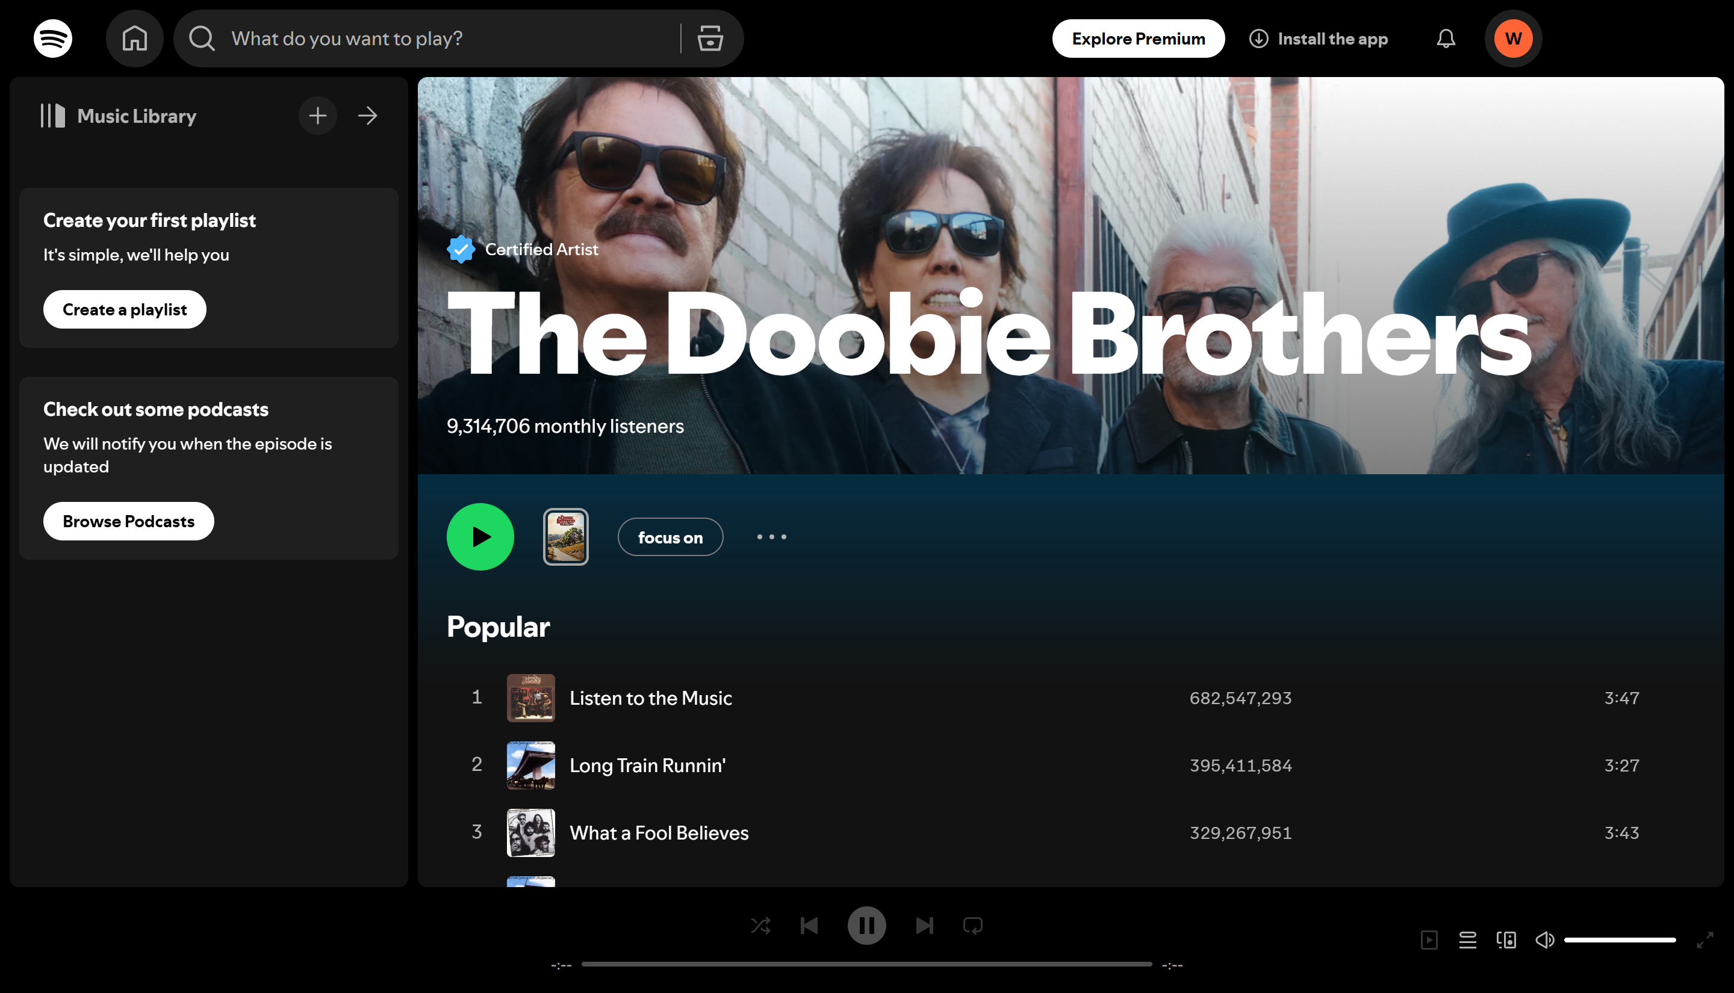Select track Listen to the Music
This screenshot has width=1734, height=993.
click(651, 698)
